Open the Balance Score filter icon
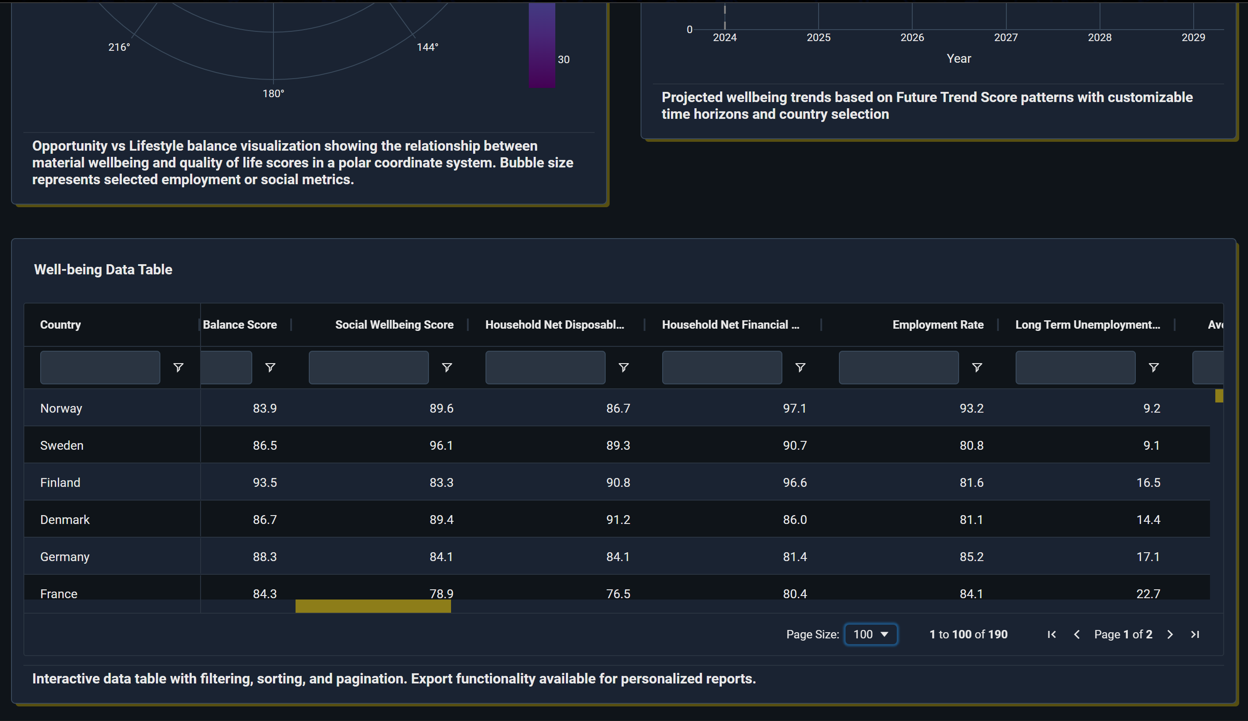 pyautogui.click(x=270, y=368)
